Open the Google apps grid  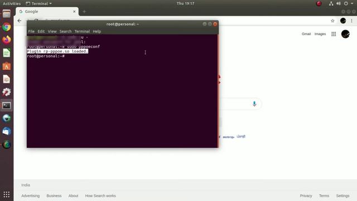[334, 34]
